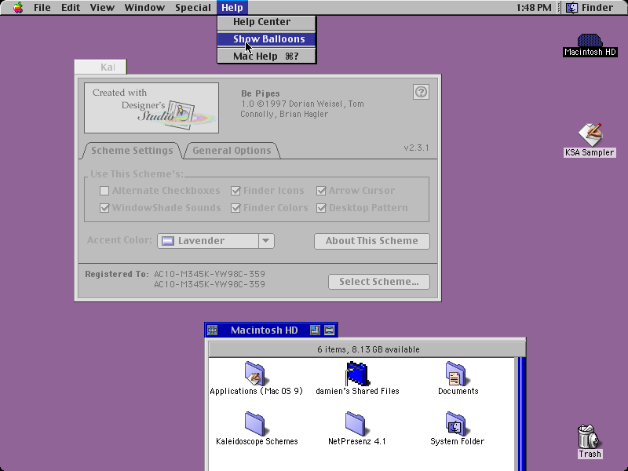Click the first registration code line
The height and width of the screenshot is (471, 628).
click(x=210, y=274)
